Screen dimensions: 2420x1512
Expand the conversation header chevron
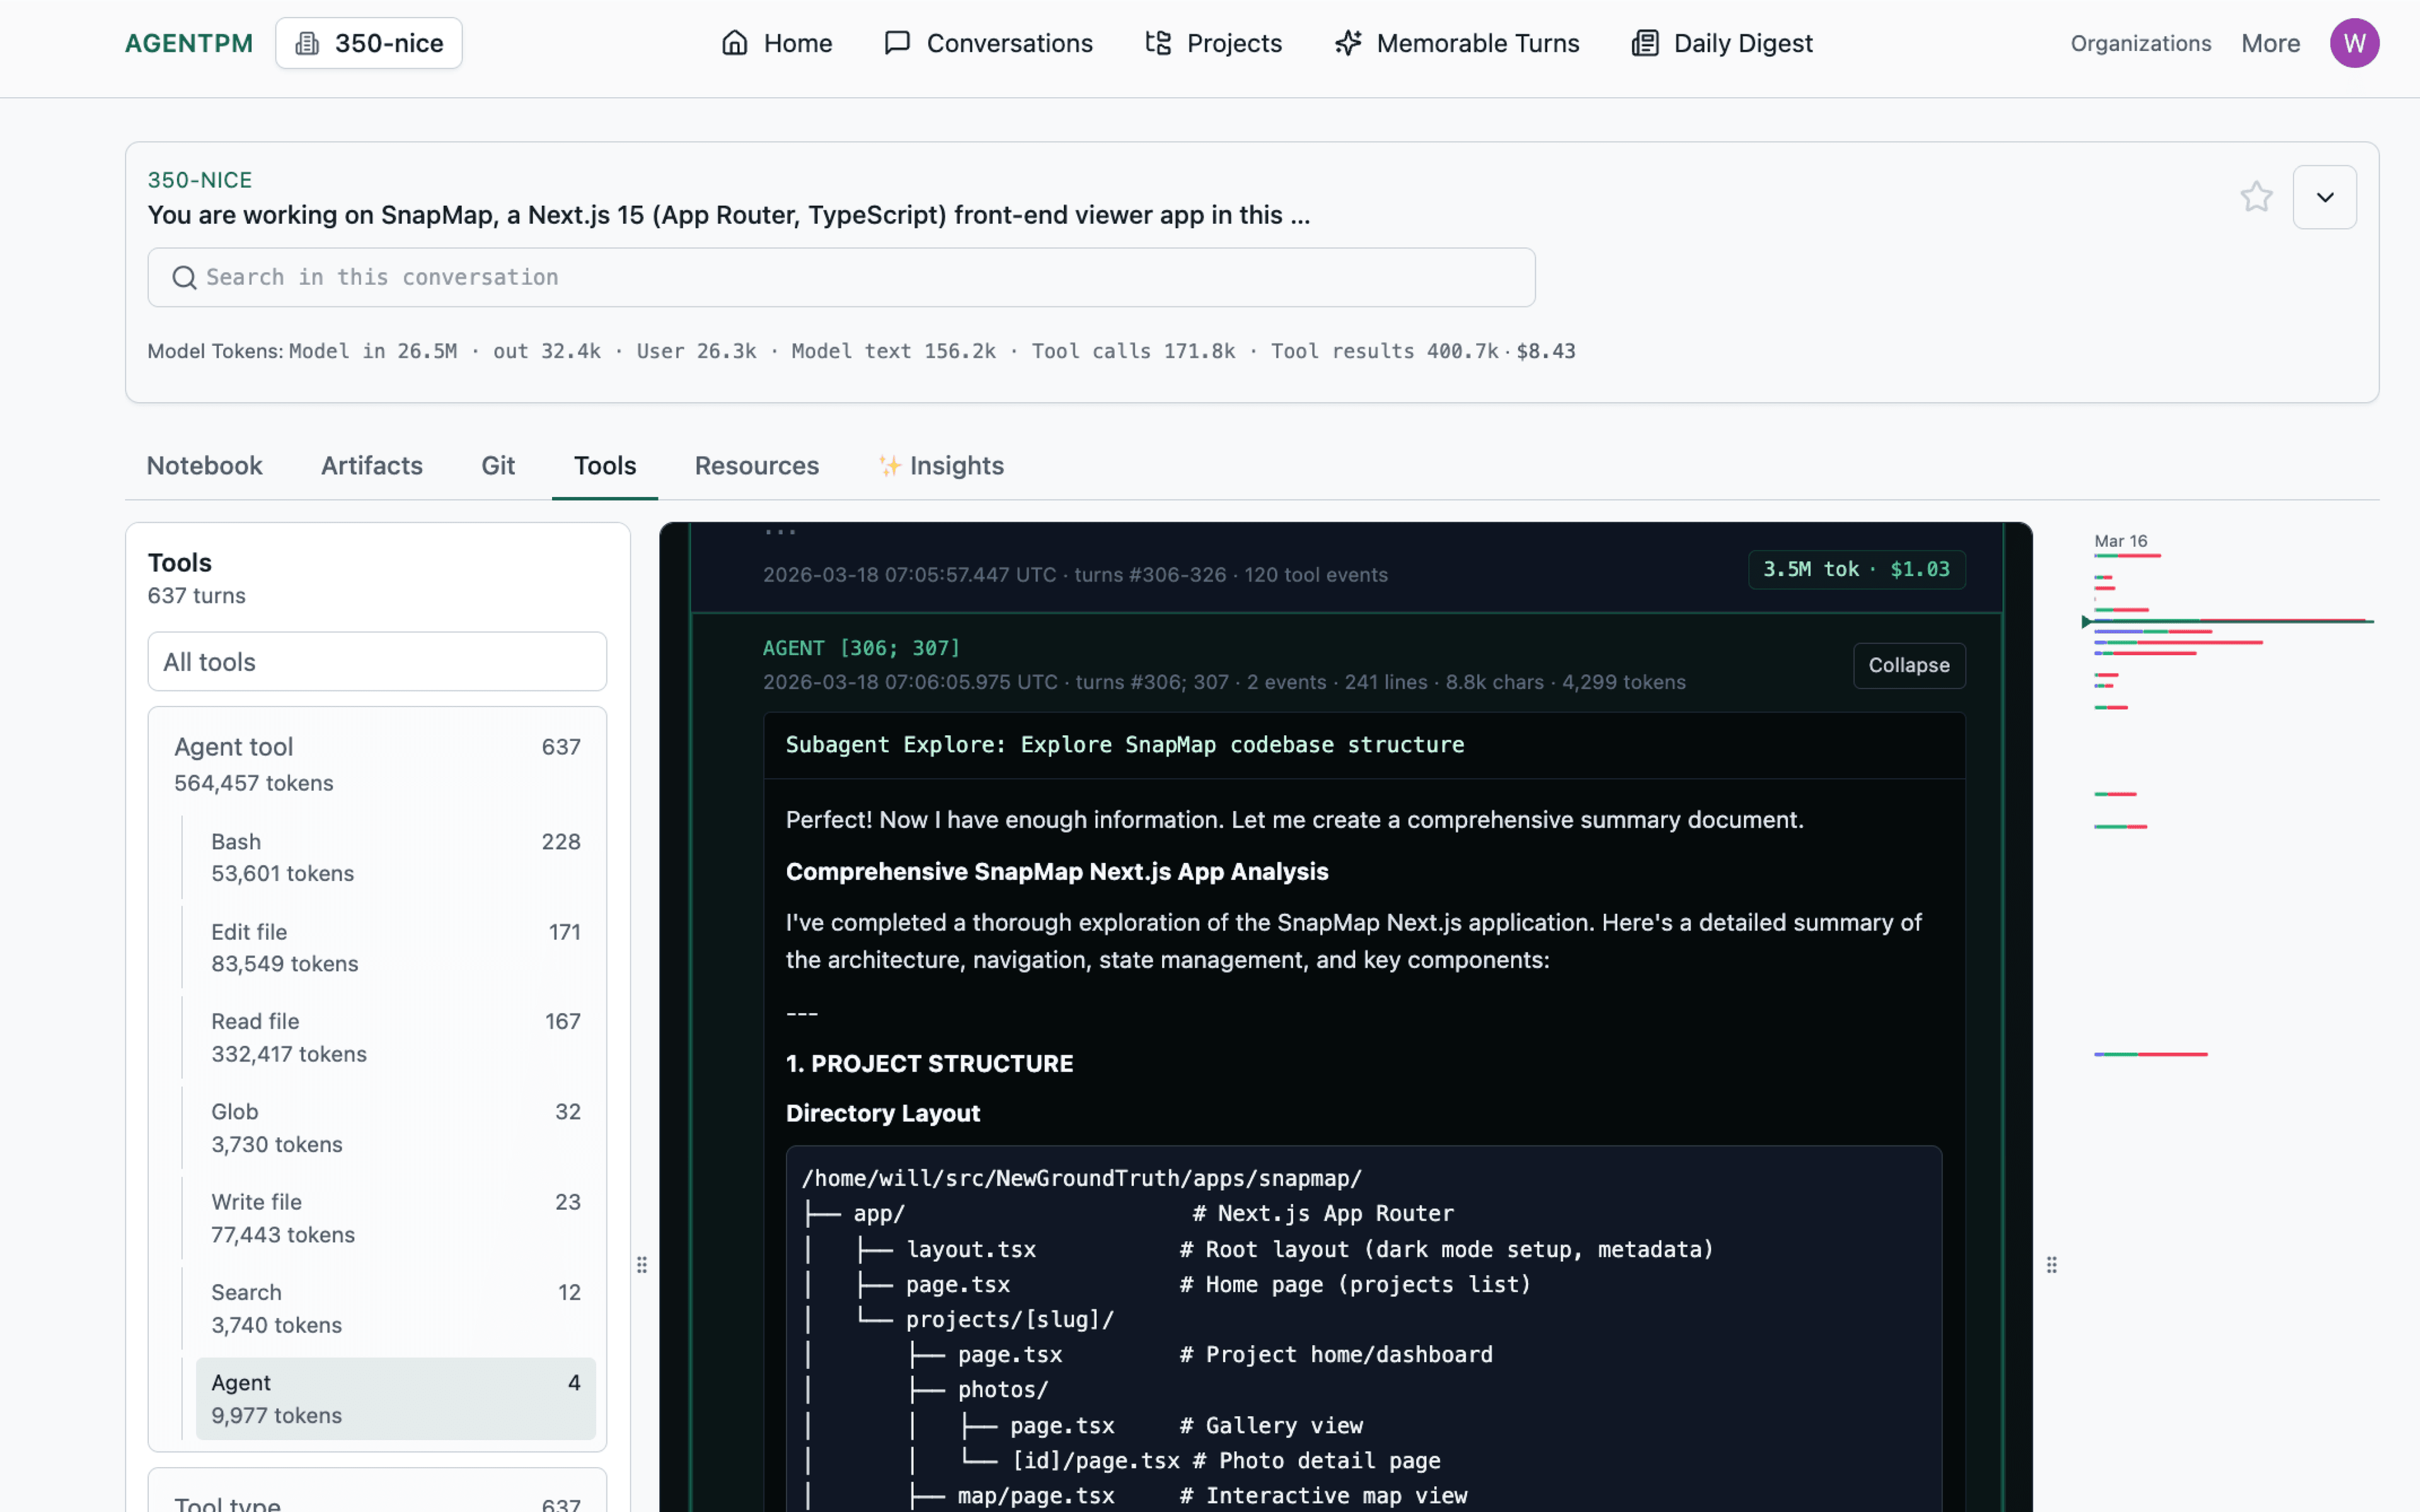pos(2324,197)
